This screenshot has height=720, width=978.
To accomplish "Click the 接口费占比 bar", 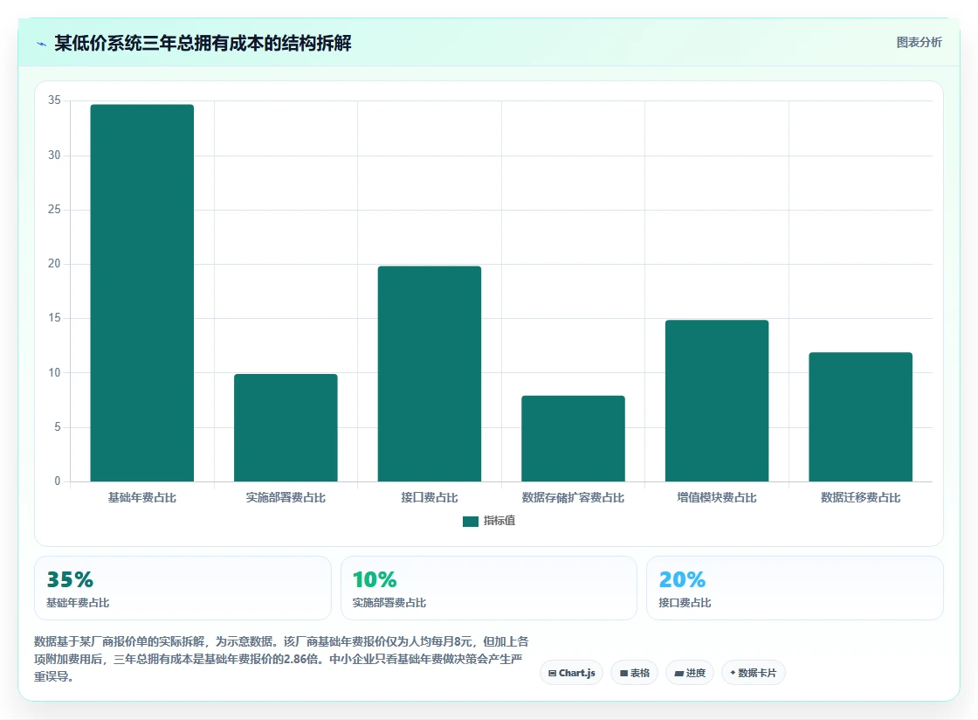I will pos(429,374).
